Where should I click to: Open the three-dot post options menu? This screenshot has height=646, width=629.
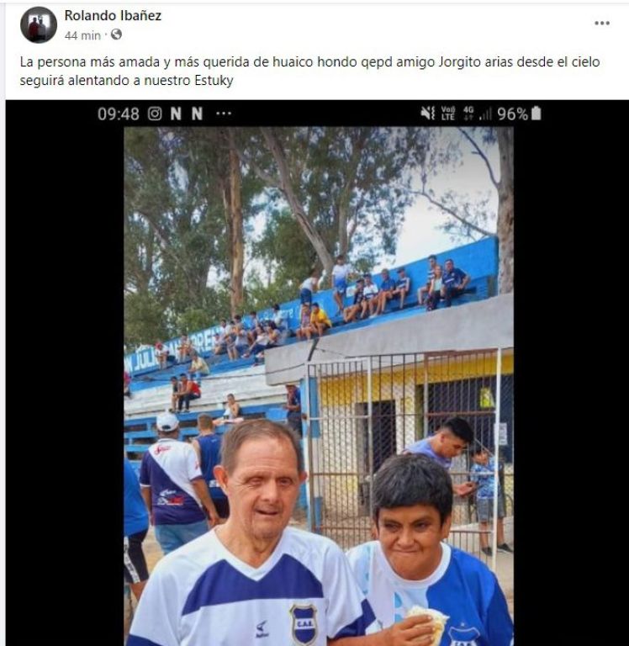[602, 23]
